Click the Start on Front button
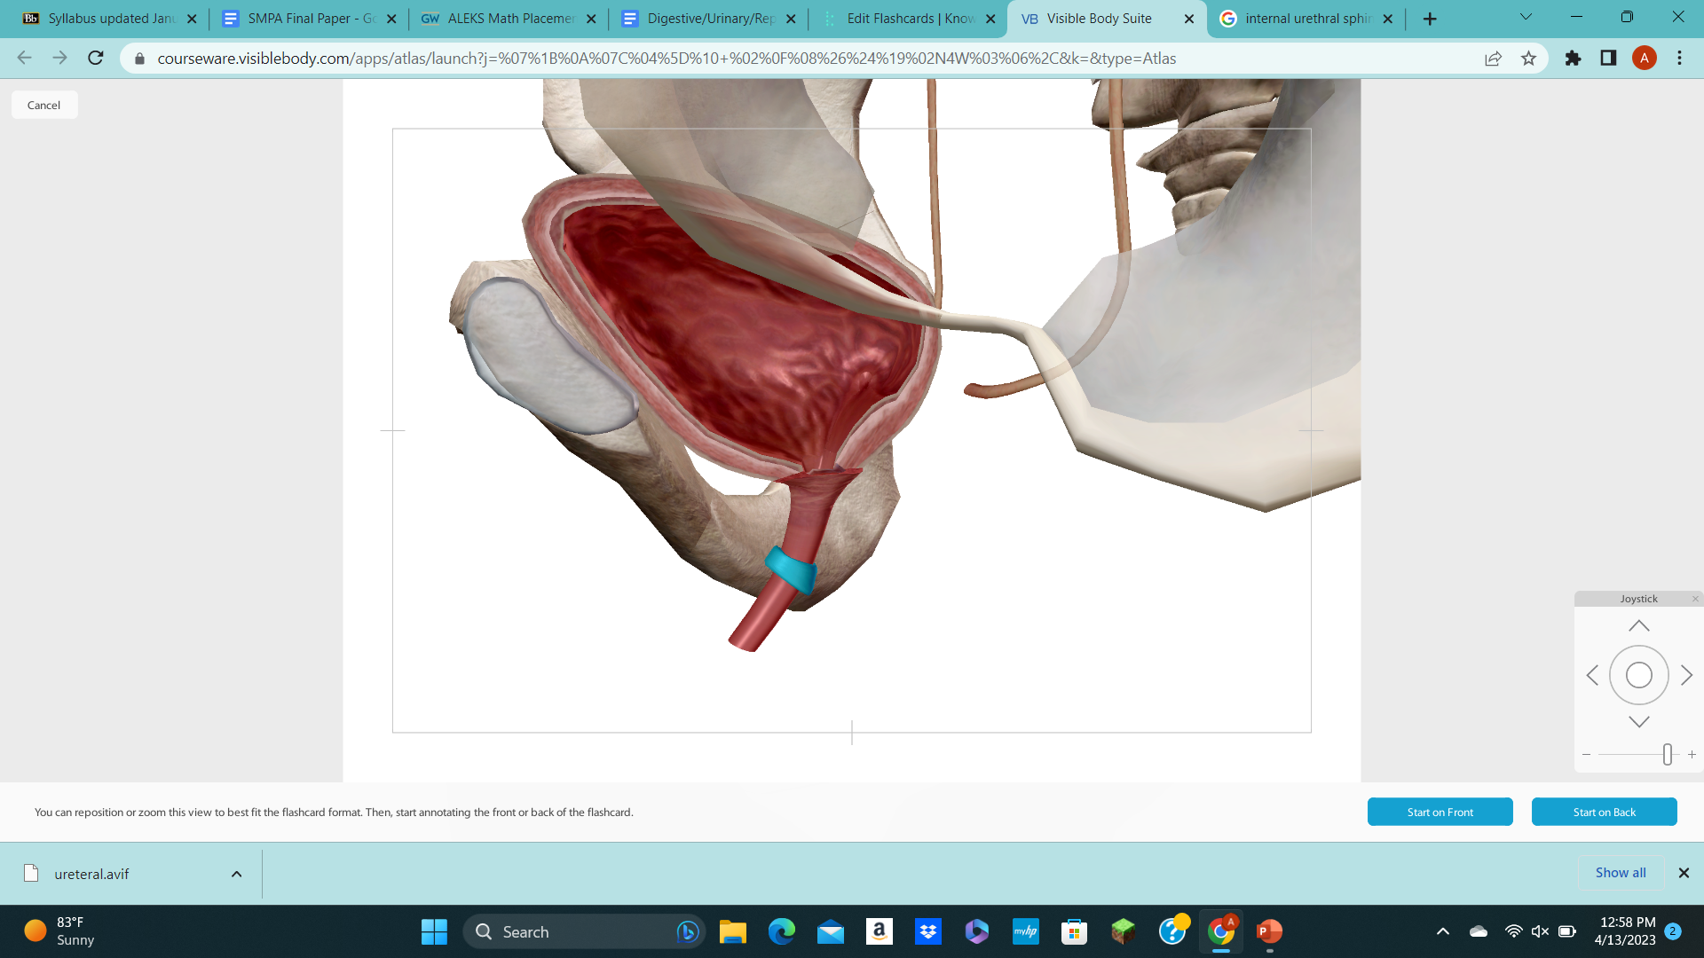The height and width of the screenshot is (958, 1704). pos(1440,812)
